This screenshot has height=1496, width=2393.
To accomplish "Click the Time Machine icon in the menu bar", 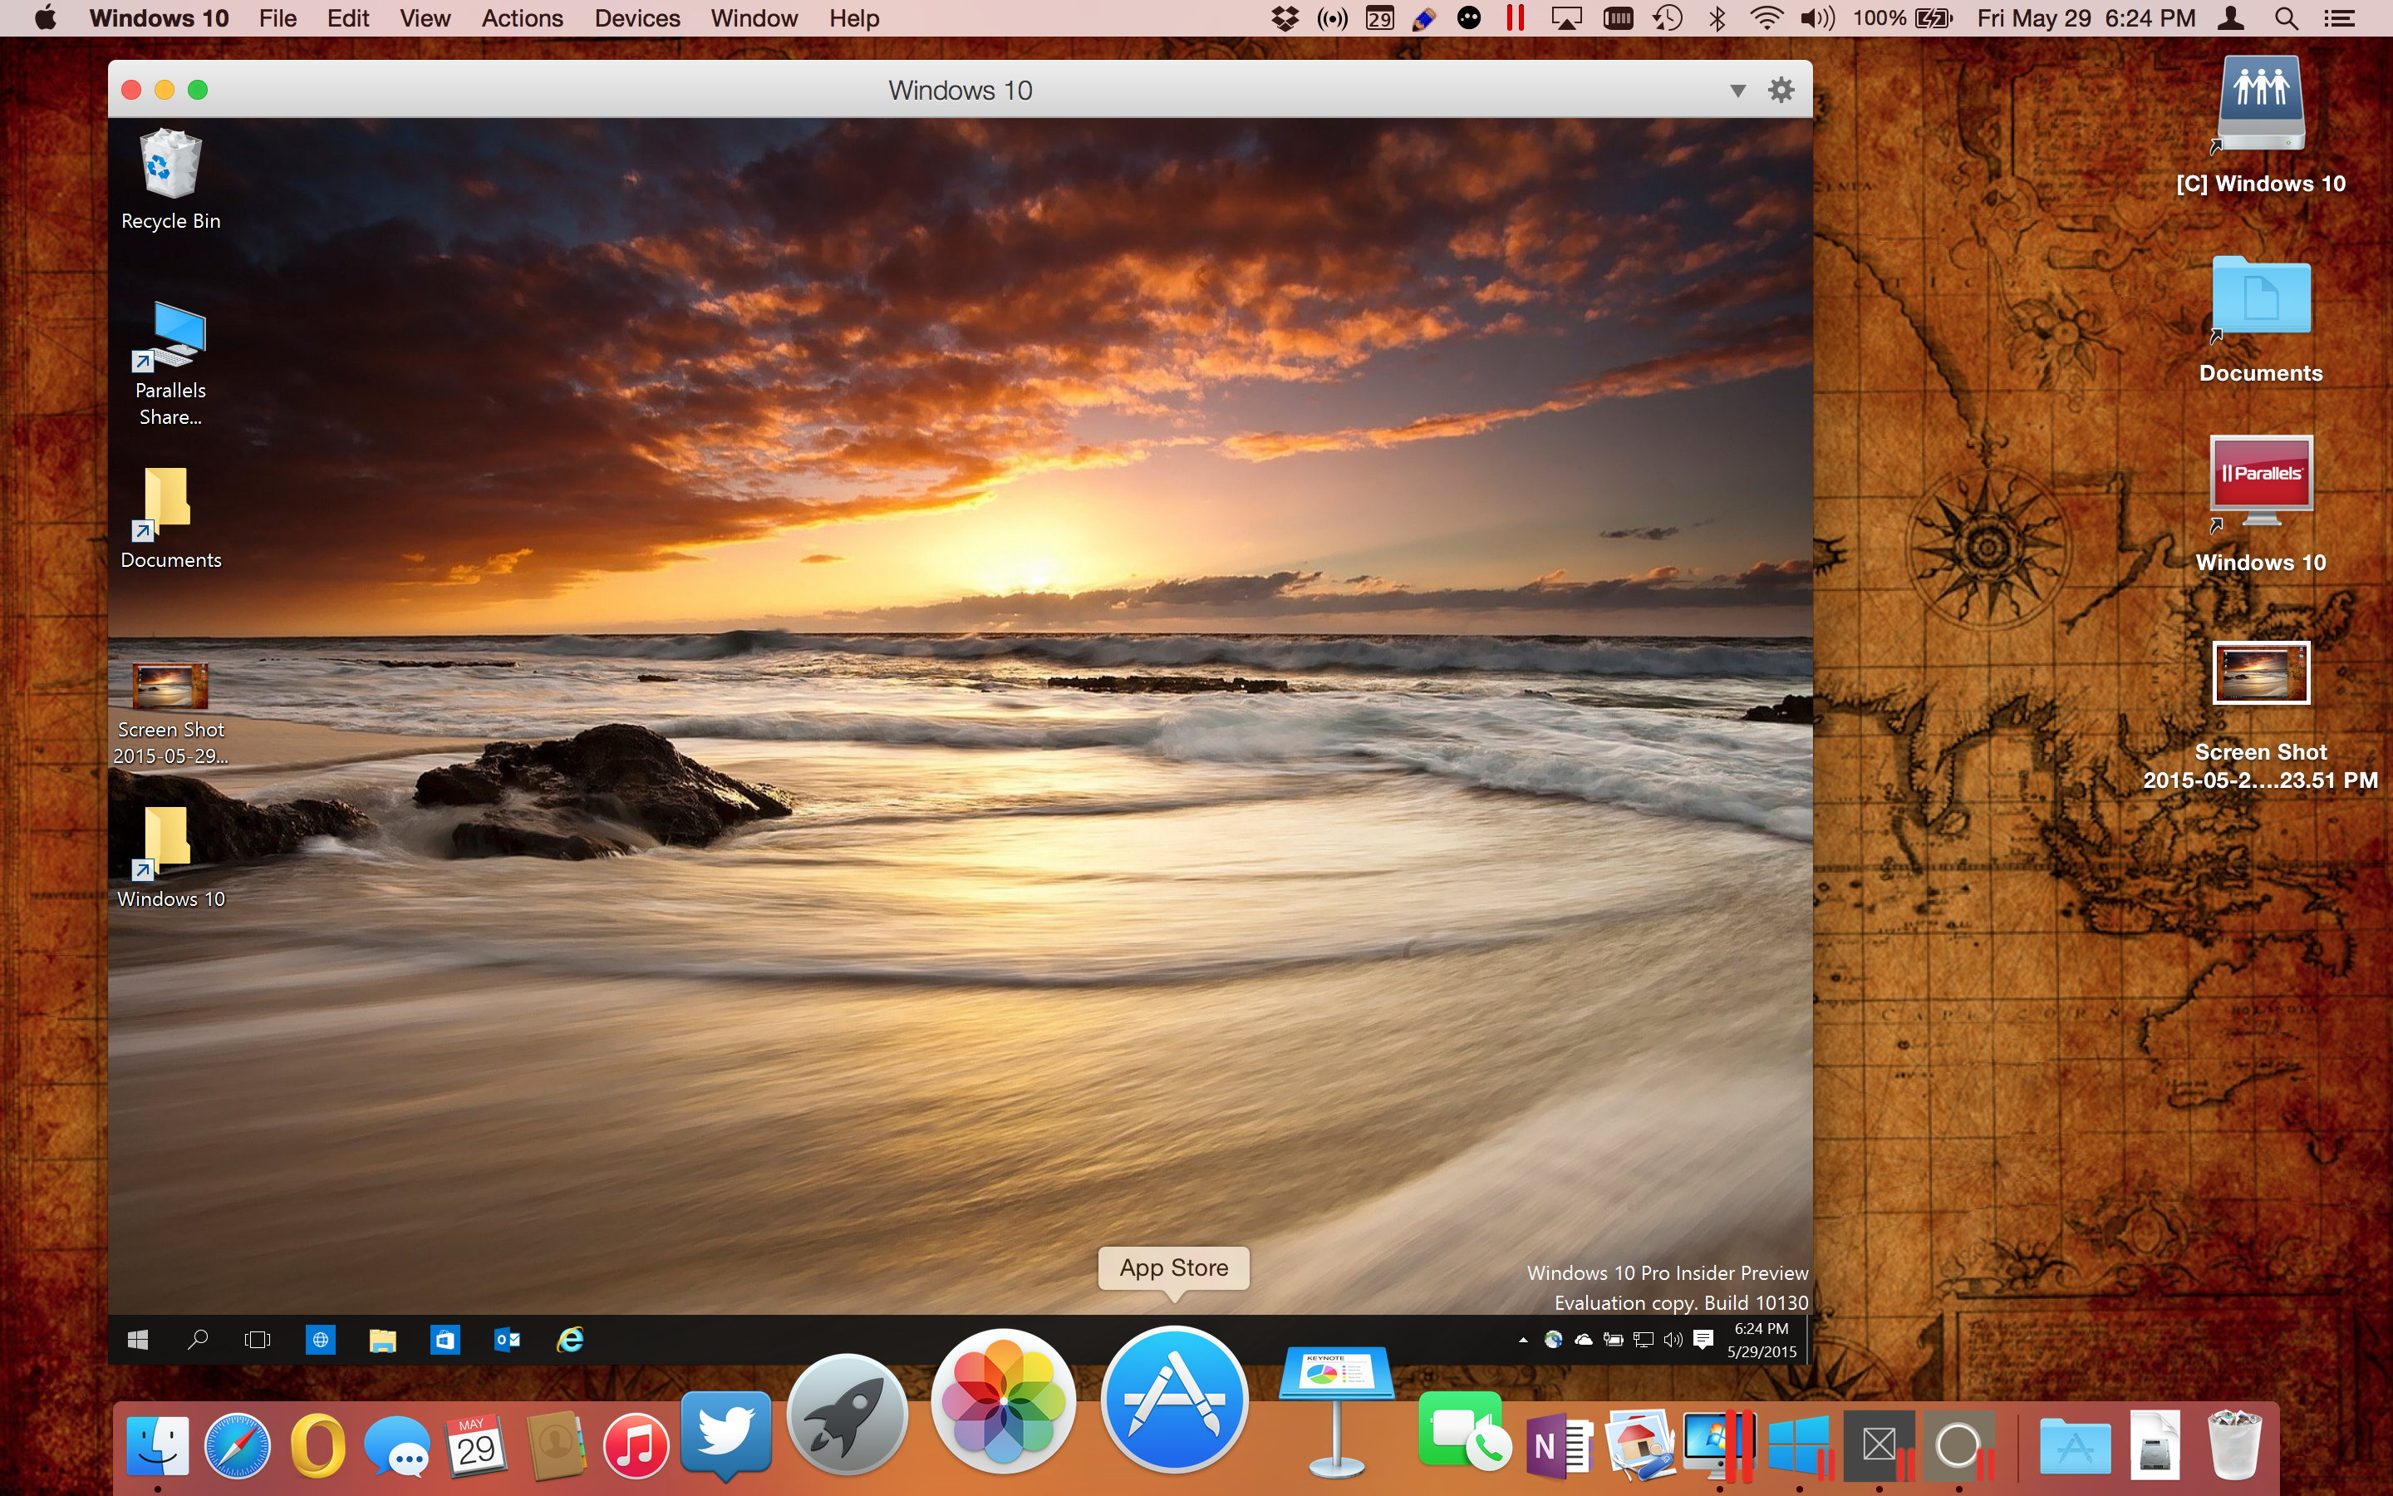I will click(x=1668, y=17).
